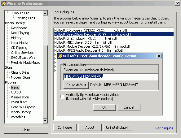Select Jump To File in tree

coord(20,13)
